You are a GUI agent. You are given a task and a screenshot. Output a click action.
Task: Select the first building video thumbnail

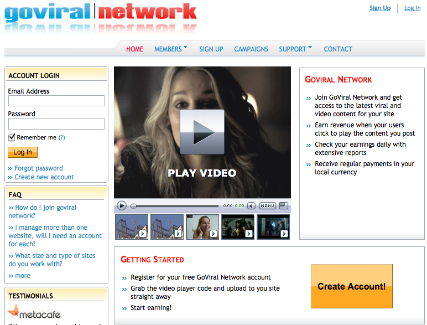(132, 226)
